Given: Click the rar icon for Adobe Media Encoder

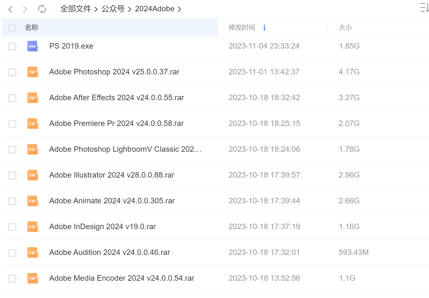Looking at the screenshot, I should (33, 278).
